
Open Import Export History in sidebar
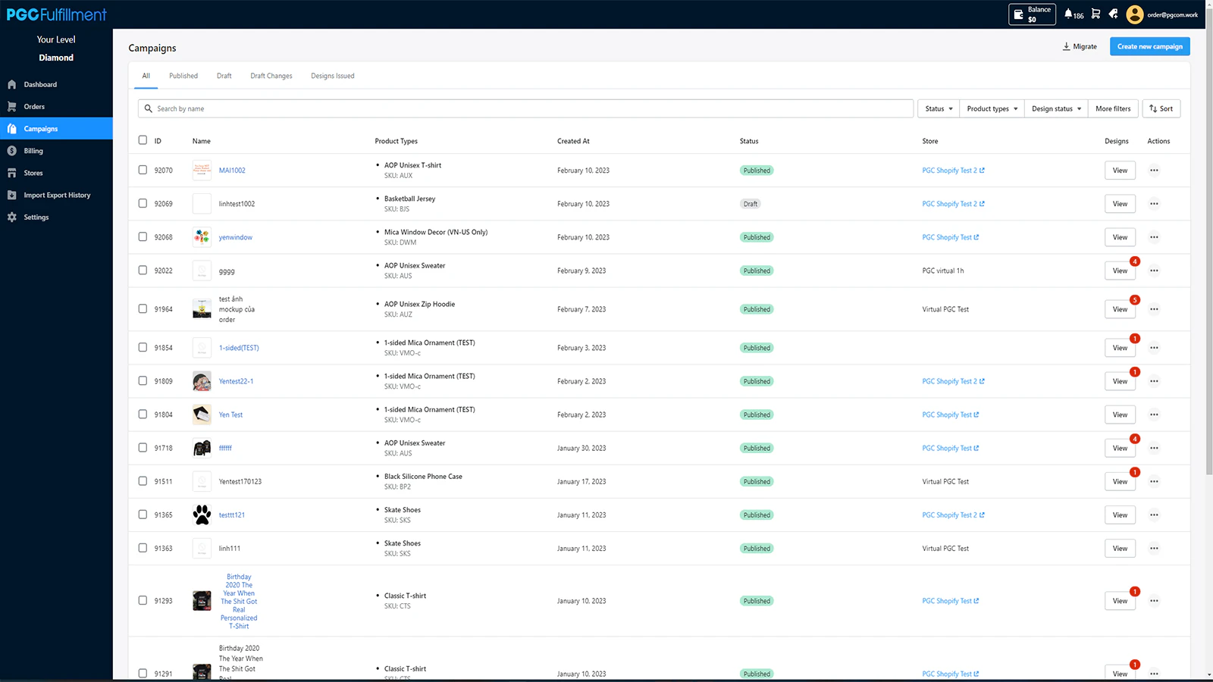tap(57, 196)
